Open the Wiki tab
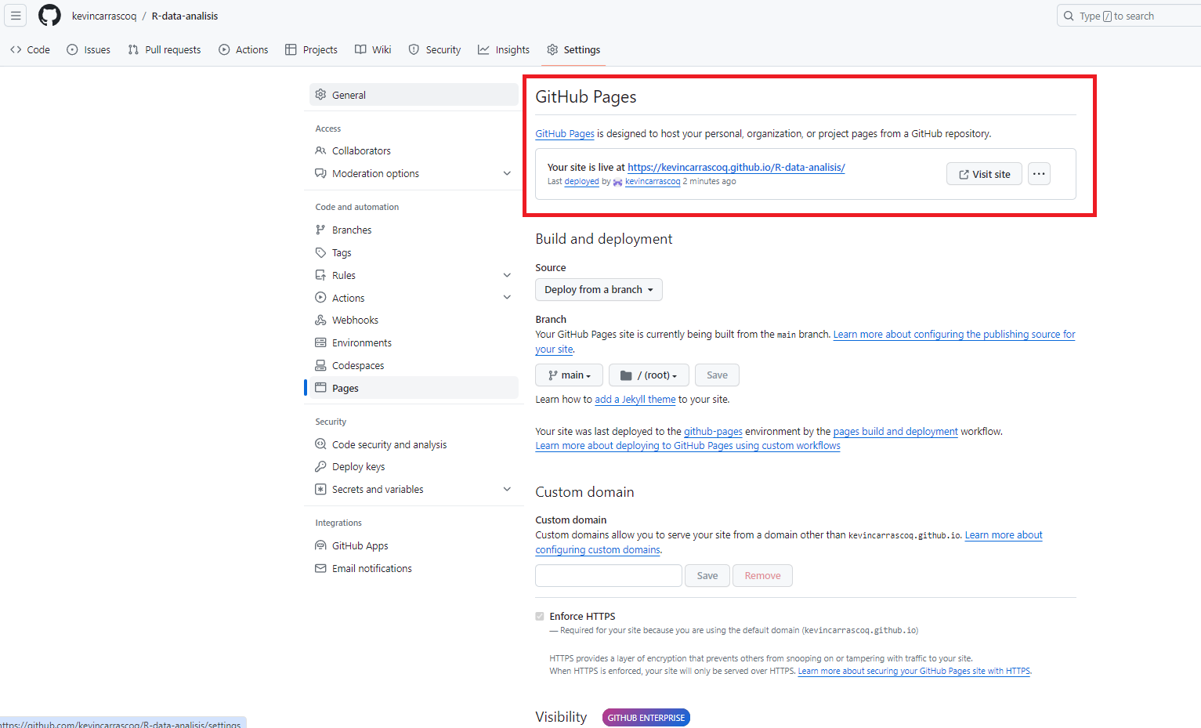1201x728 pixels. click(373, 49)
